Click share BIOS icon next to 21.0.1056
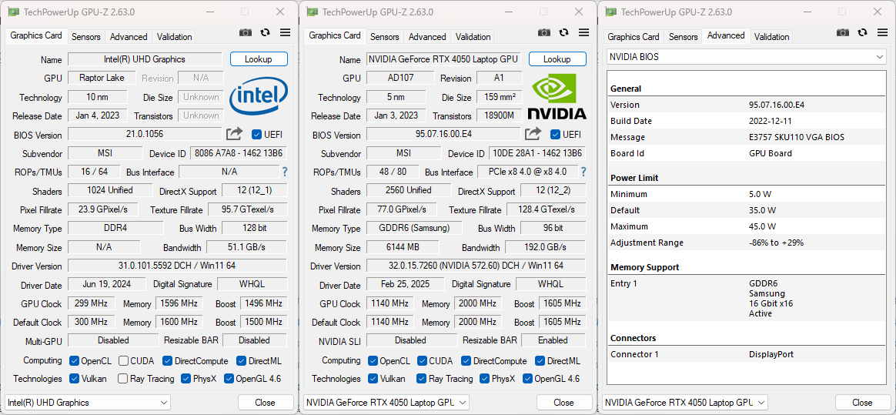 click(x=234, y=134)
